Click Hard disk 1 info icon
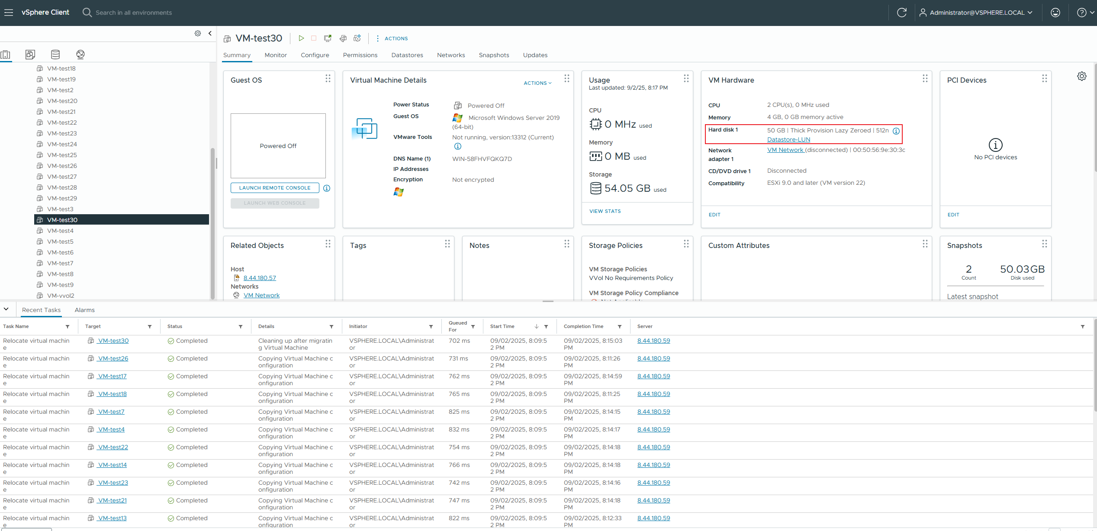The image size is (1097, 531). click(x=896, y=131)
